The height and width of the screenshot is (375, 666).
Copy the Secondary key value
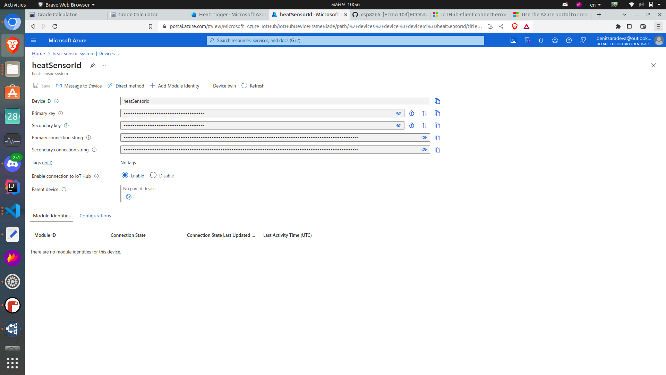pos(437,125)
